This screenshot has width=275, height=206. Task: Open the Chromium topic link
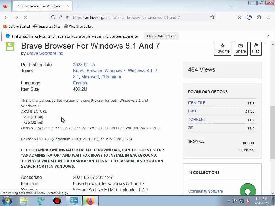tap(111, 77)
